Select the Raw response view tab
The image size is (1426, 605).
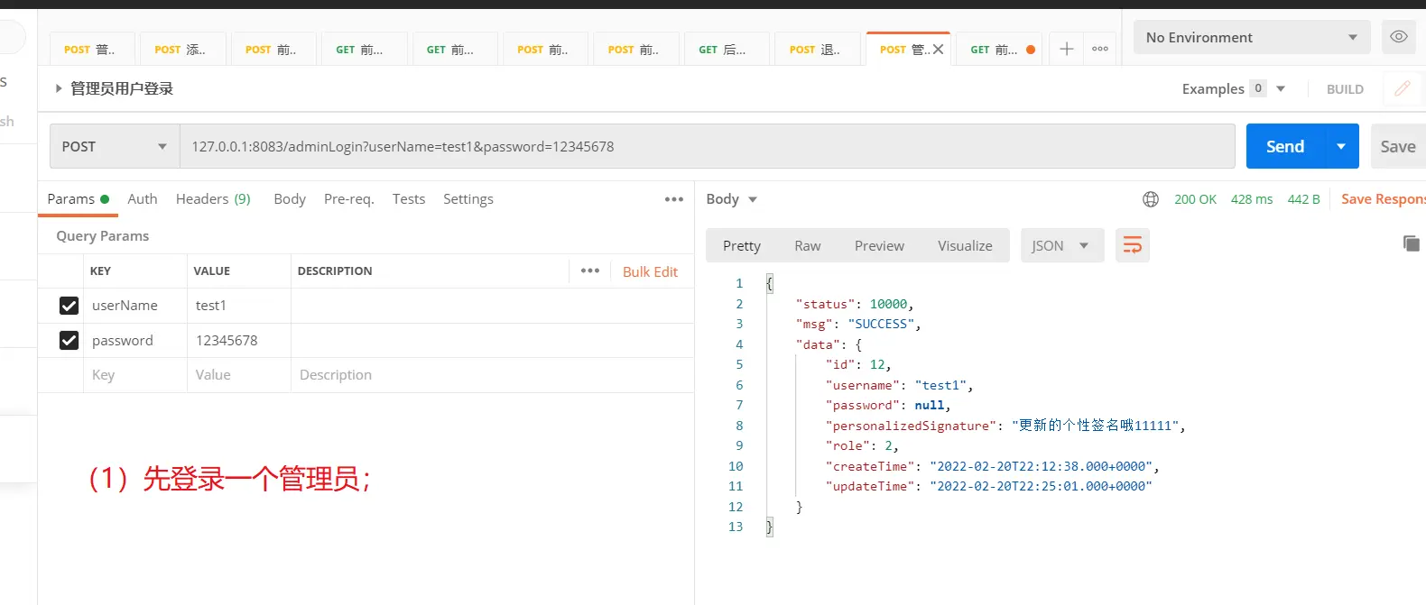point(807,245)
